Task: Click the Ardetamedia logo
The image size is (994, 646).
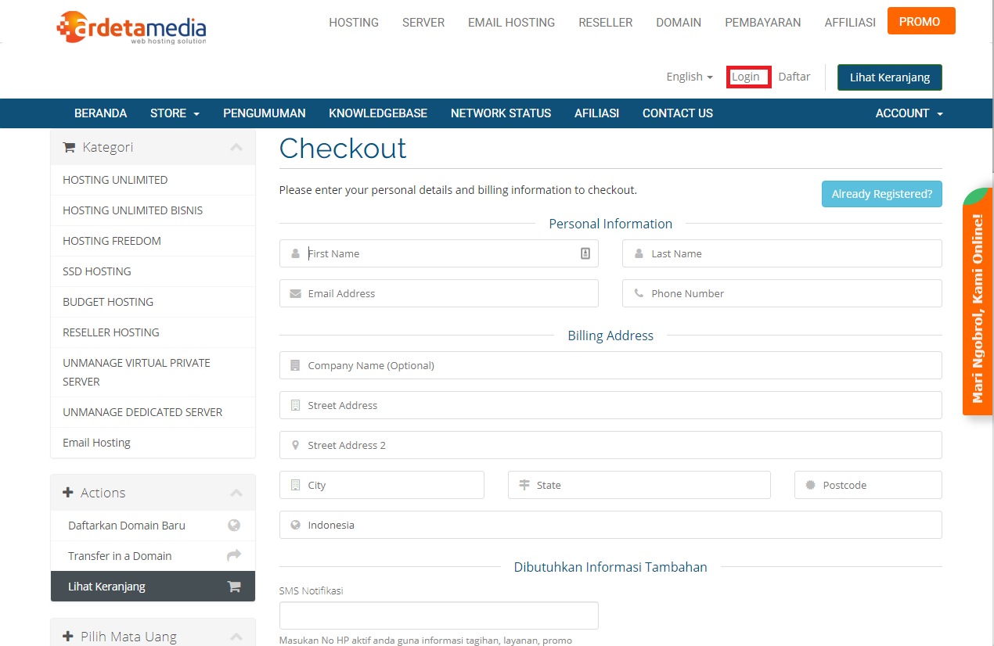Action: [x=131, y=27]
